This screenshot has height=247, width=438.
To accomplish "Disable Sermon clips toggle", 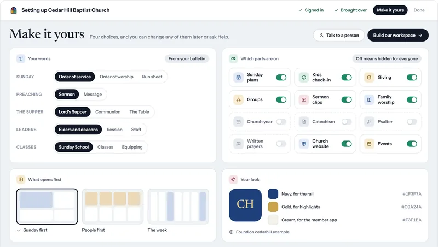I will (347, 99).
